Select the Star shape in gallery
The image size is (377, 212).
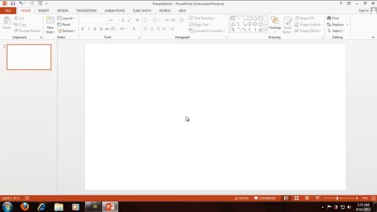point(260,29)
